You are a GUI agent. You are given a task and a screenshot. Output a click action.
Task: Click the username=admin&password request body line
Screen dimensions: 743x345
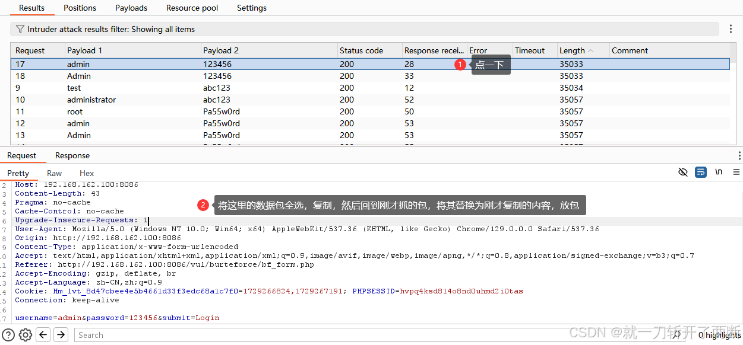tap(117, 318)
